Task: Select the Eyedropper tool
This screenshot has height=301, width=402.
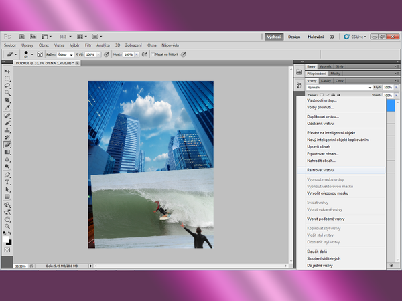Action: (7, 108)
